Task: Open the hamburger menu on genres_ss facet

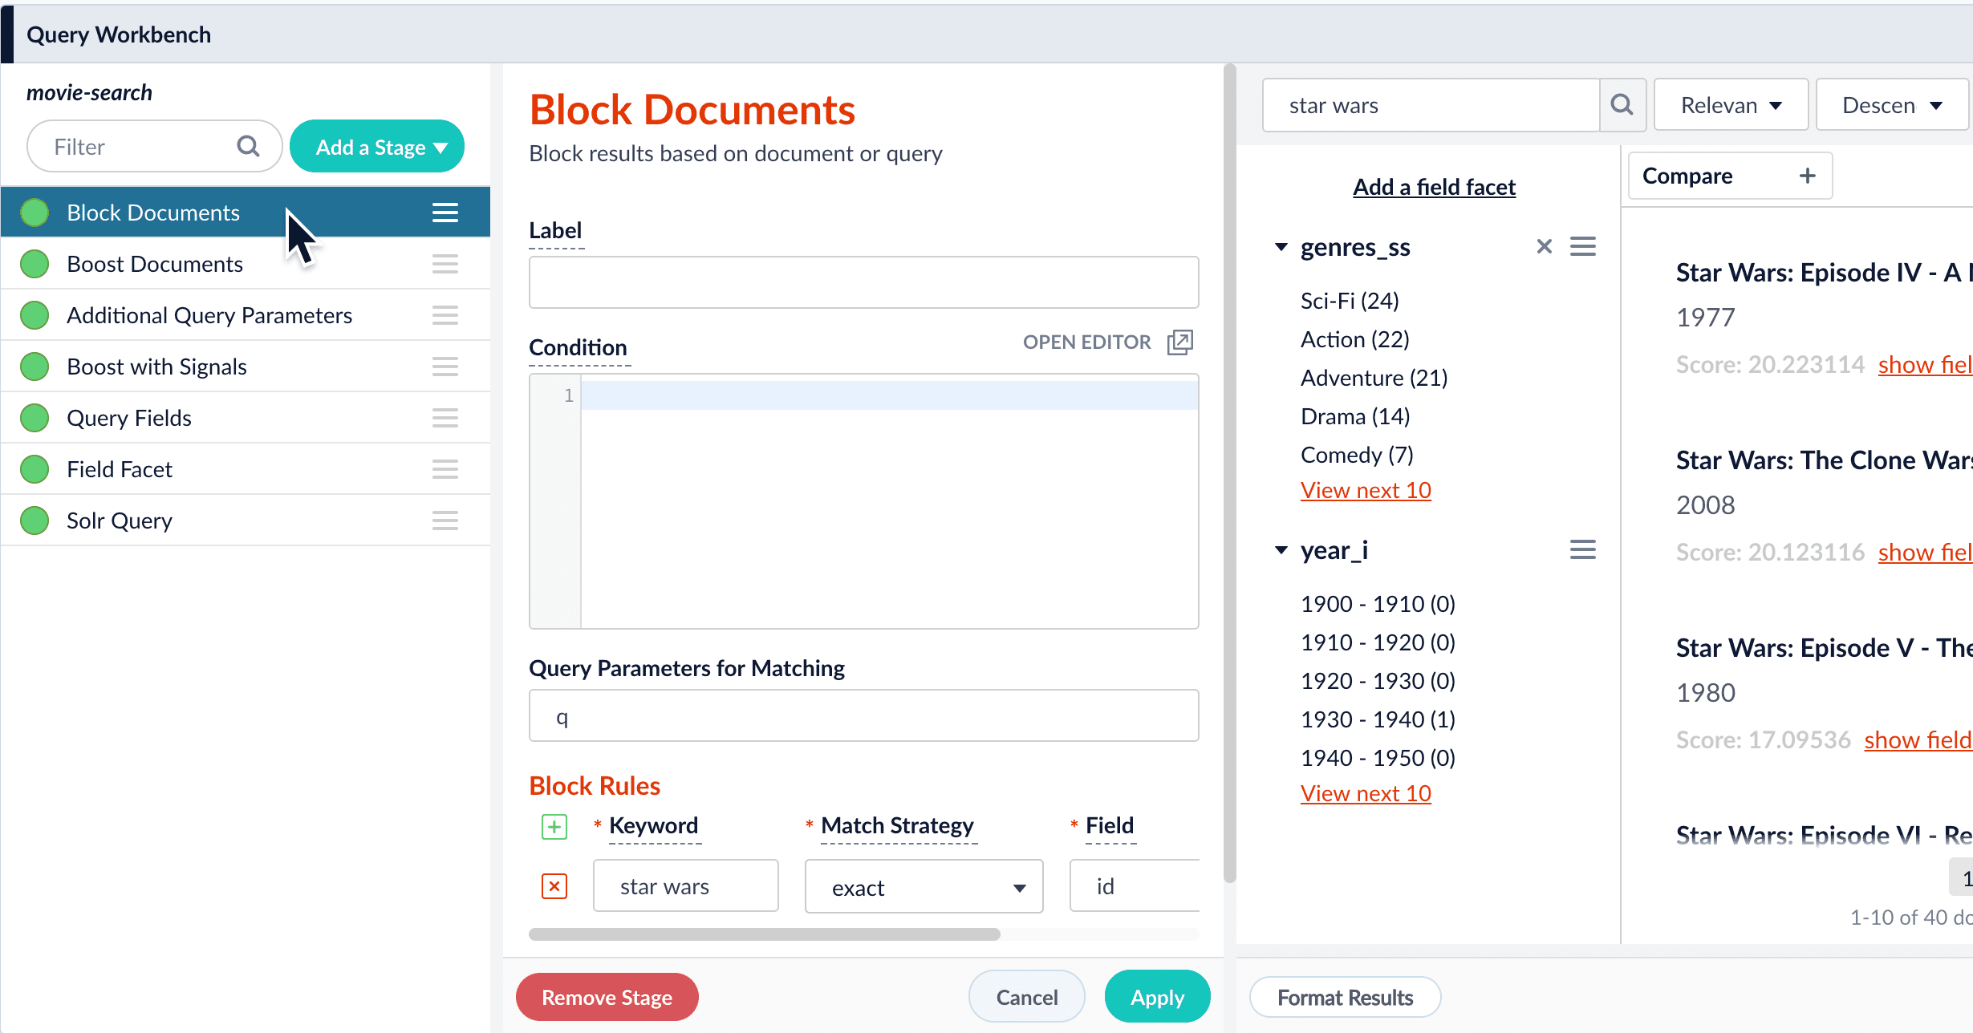Action: 1581,246
